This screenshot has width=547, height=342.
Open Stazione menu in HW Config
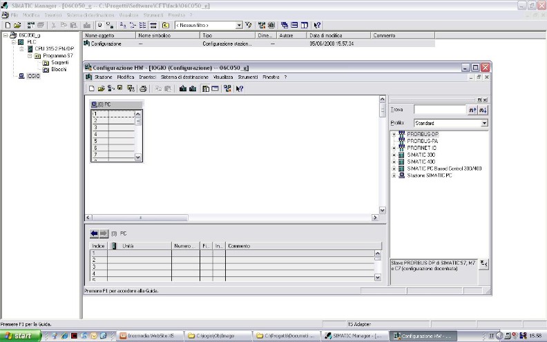[x=104, y=77]
